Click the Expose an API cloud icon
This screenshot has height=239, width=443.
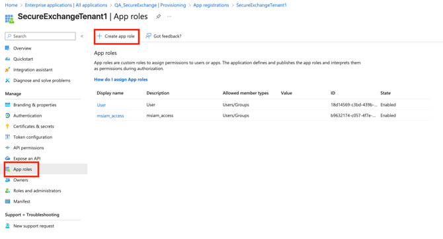(7, 158)
